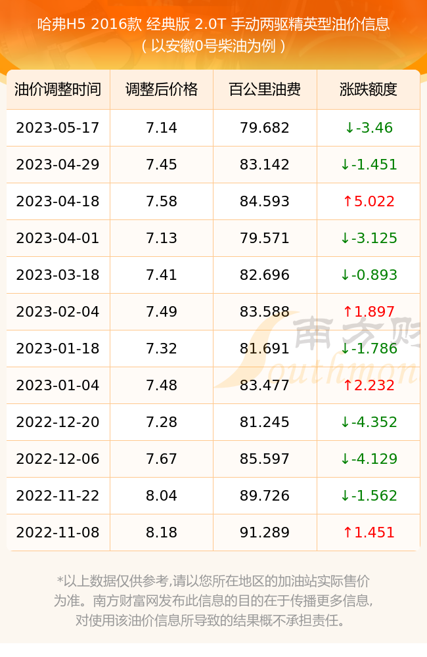
Task: Click the red up arrow beside 1.897
Action: 348,311
